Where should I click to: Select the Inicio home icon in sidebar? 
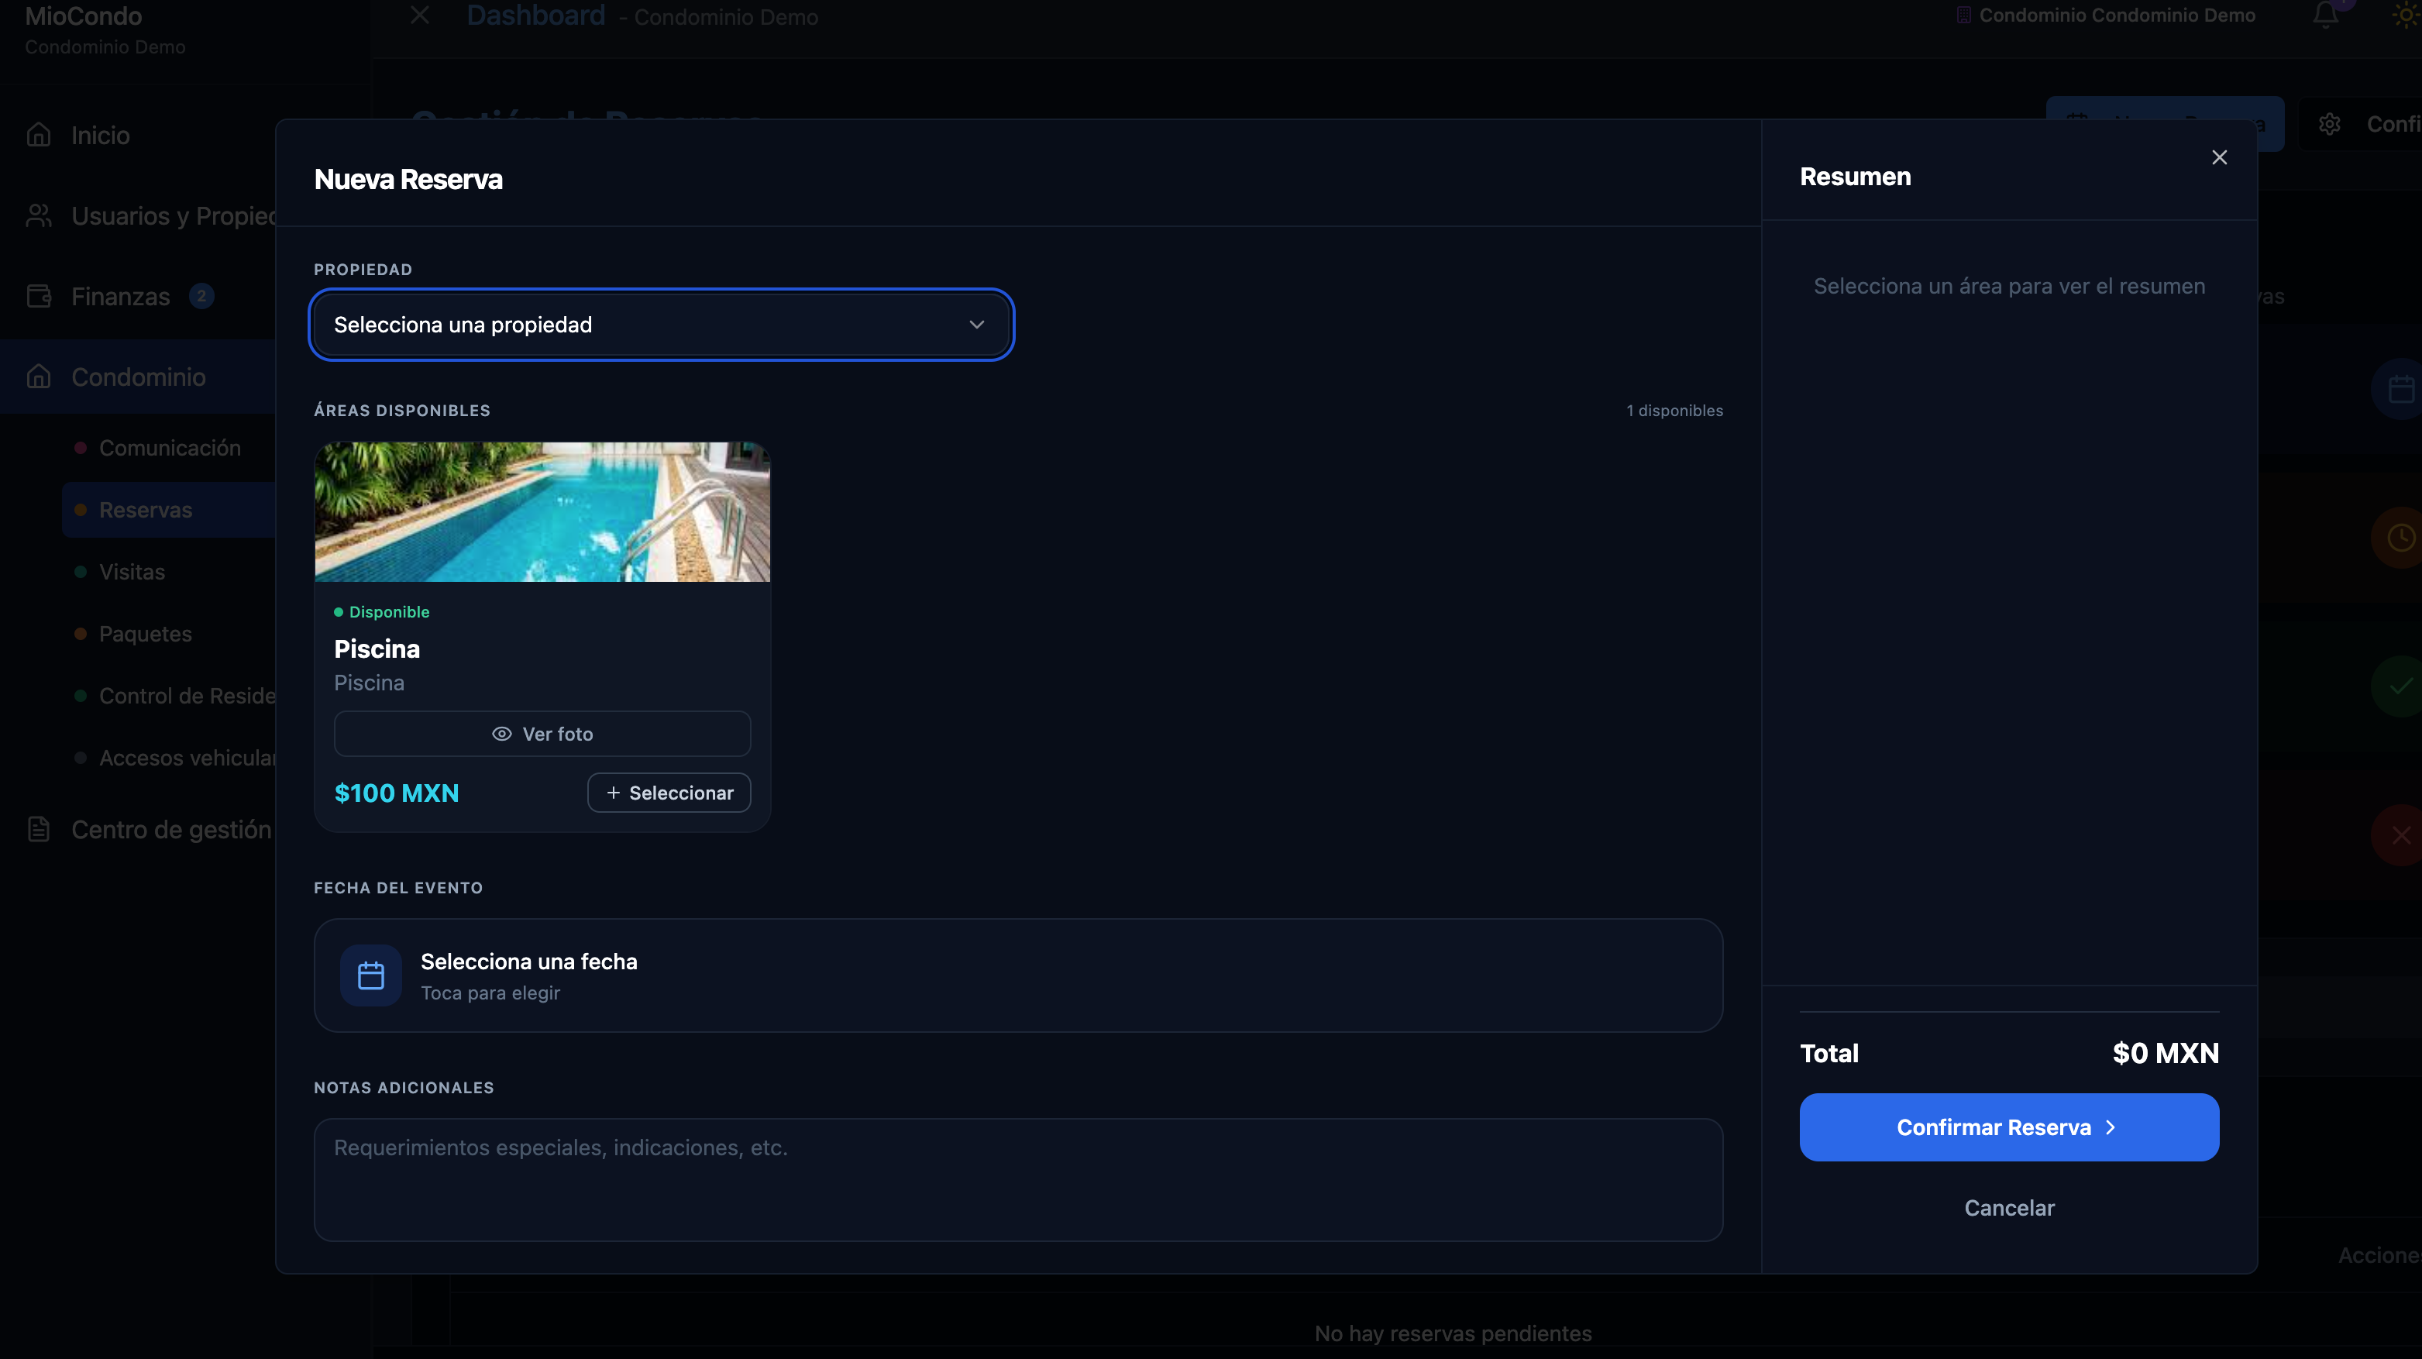[40, 135]
